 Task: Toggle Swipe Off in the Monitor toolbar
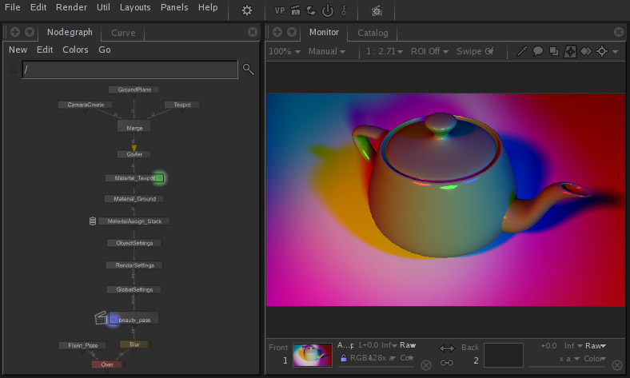[x=475, y=51]
